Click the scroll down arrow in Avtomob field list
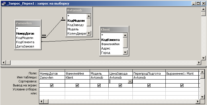207x105 pixels. pyautogui.click(x=89, y=33)
